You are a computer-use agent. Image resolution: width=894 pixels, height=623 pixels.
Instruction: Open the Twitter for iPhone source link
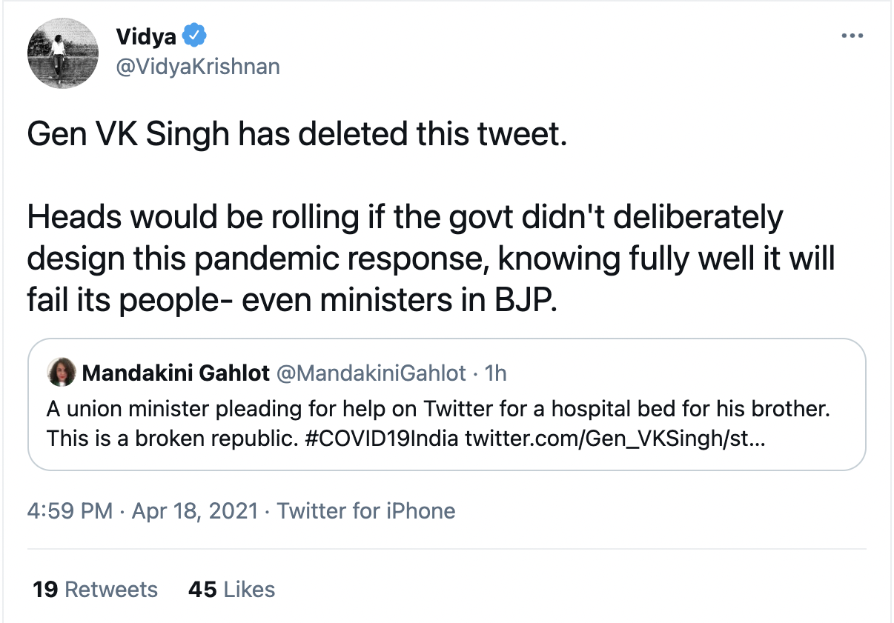point(366,510)
